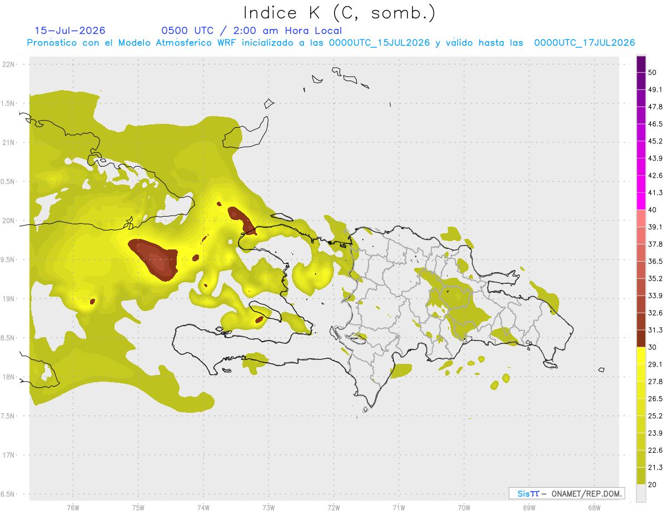Click the title "Indice K (C, somb.)"

tap(340, 13)
